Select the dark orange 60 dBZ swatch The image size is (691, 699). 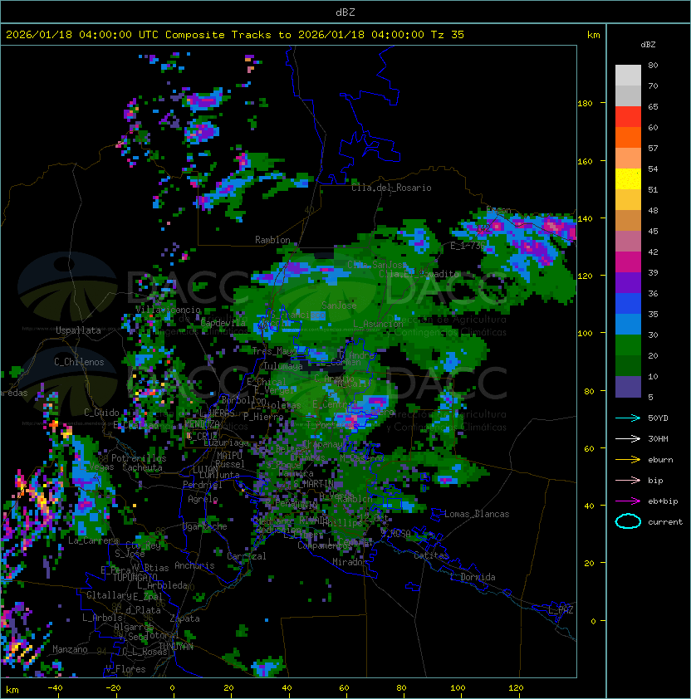click(x=628, y=137)
